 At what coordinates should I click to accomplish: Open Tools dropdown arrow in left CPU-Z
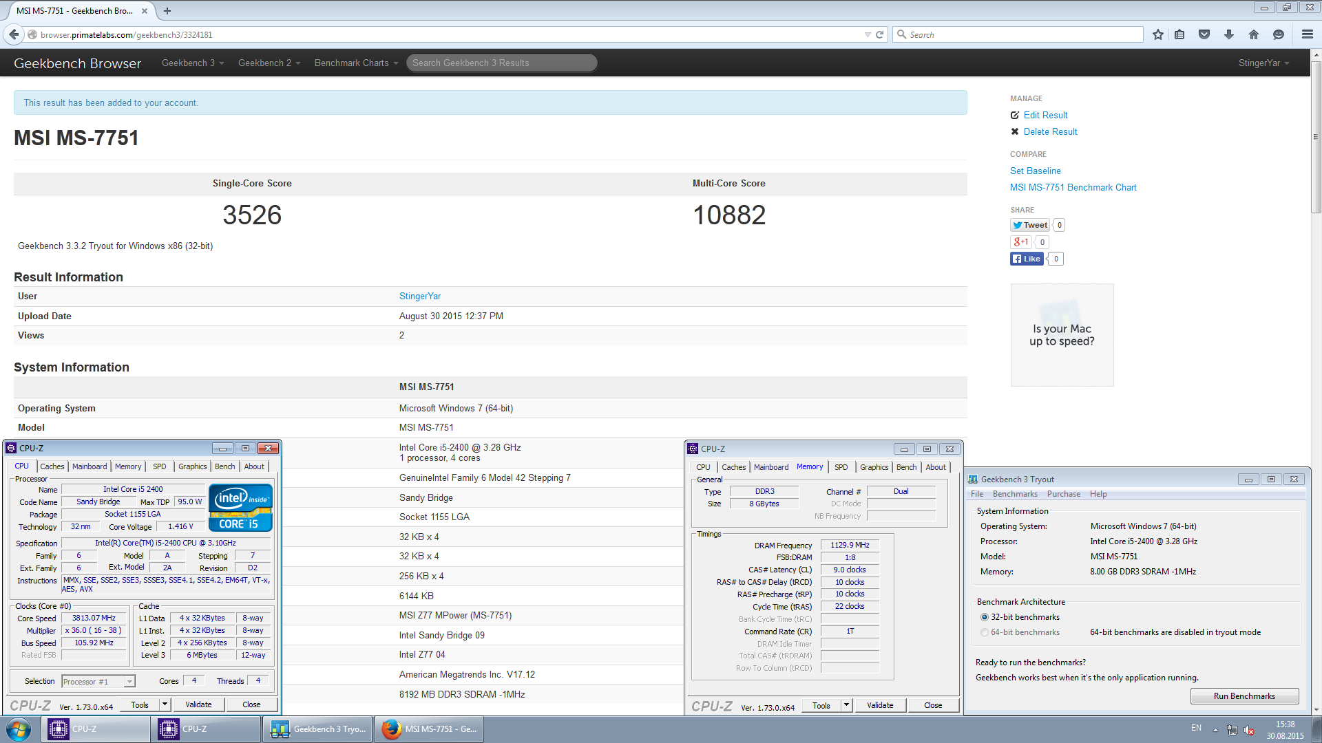point(165,704)
